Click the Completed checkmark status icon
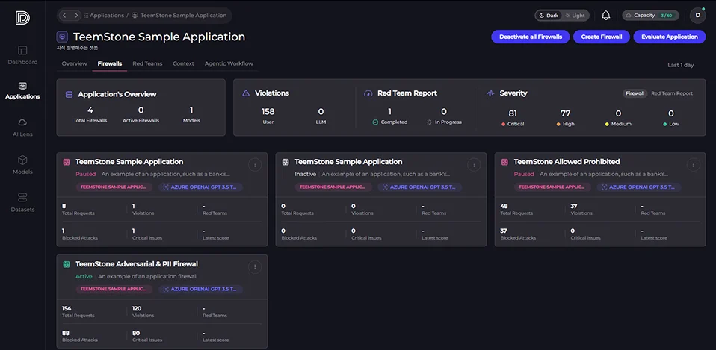The width and height of the screenshot is (716, 350). pos(375,122)
